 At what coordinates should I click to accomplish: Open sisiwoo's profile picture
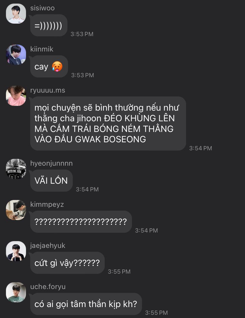(16, 14)
